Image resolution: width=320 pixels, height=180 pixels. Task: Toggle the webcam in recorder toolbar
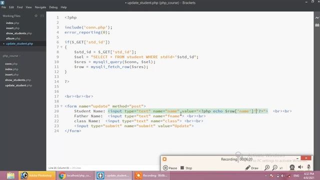292,167
